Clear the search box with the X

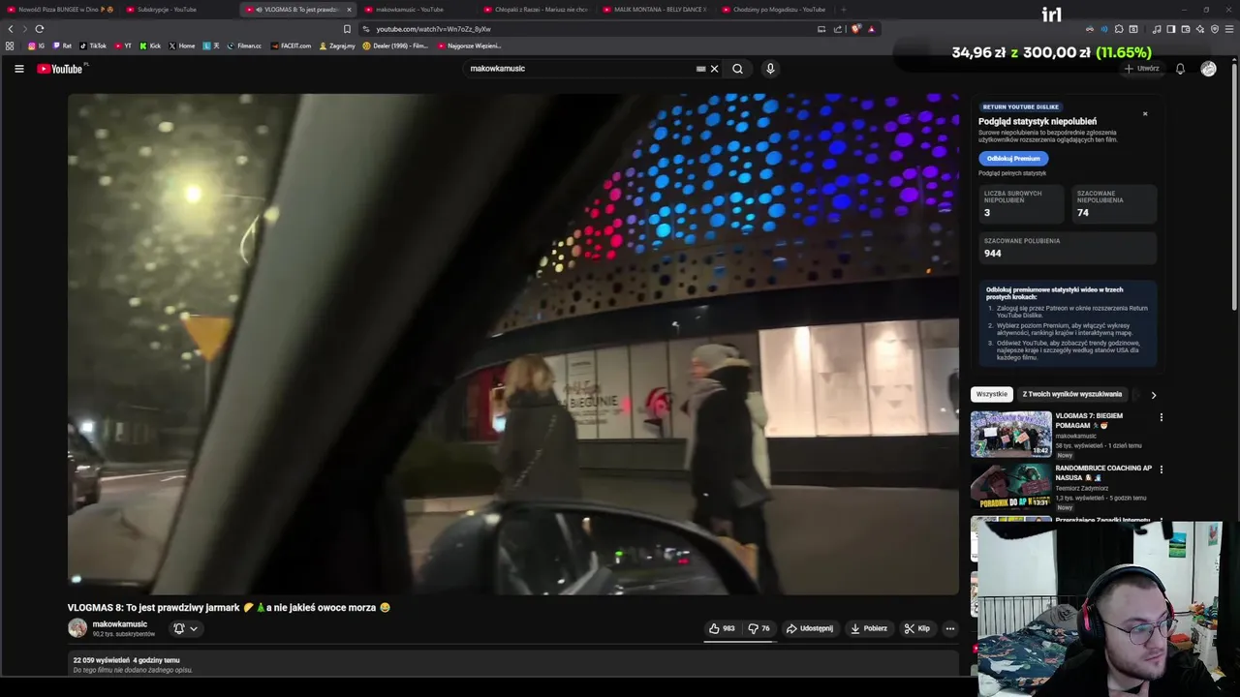click(x=714, y=69)
